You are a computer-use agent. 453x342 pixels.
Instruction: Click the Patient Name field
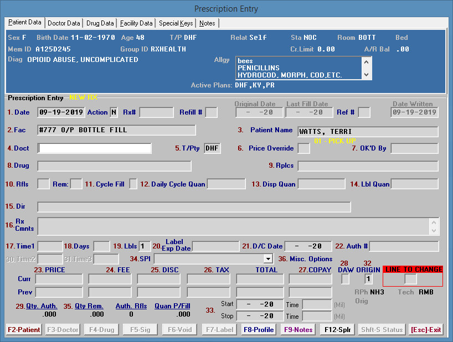point(367,132)
